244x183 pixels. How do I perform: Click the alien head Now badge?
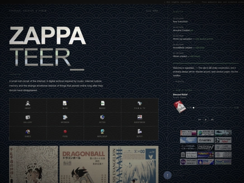tap(223, 140)
